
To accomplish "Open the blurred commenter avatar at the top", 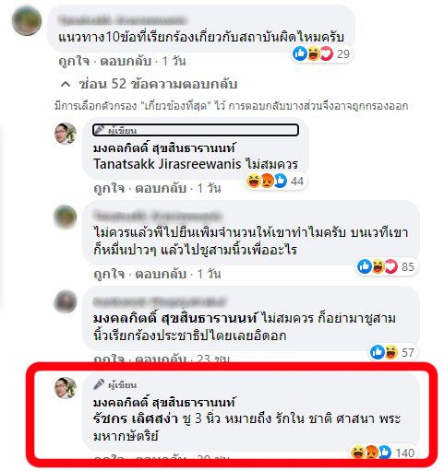I will [27, 21].
